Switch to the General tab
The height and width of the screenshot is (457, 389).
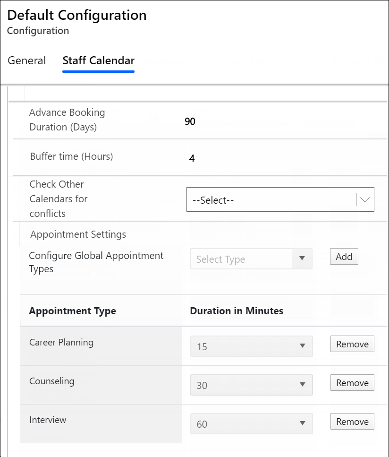tap(27, 60)
